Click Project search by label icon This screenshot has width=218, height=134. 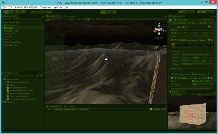41,76
